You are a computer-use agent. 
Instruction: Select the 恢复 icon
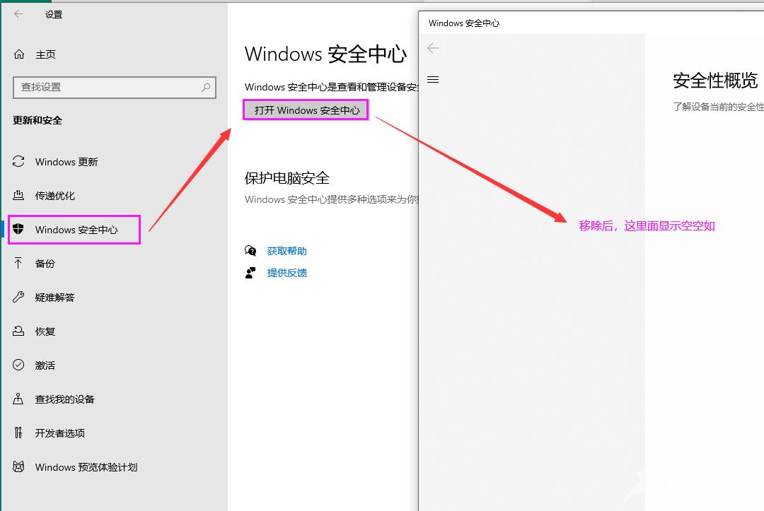pos(18,331)
